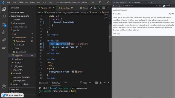Collapse the TAILWIND-SANDBOX folder section
The width and height of the screenshot is (175, 98).
(x=20, y=16)
